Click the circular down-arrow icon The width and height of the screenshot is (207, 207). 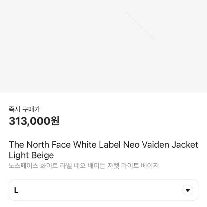click(x=188, y=190)
